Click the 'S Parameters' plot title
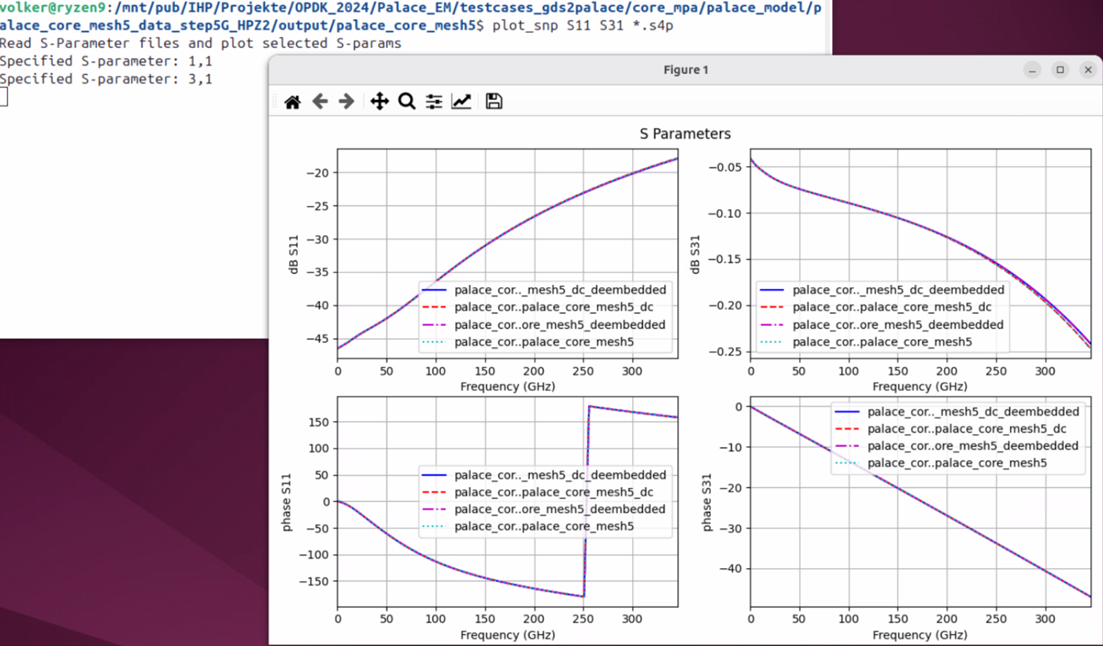 (x=685, y=134)
